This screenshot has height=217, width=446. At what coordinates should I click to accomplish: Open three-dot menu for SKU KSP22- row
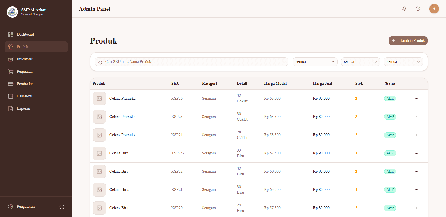[416, 172]
